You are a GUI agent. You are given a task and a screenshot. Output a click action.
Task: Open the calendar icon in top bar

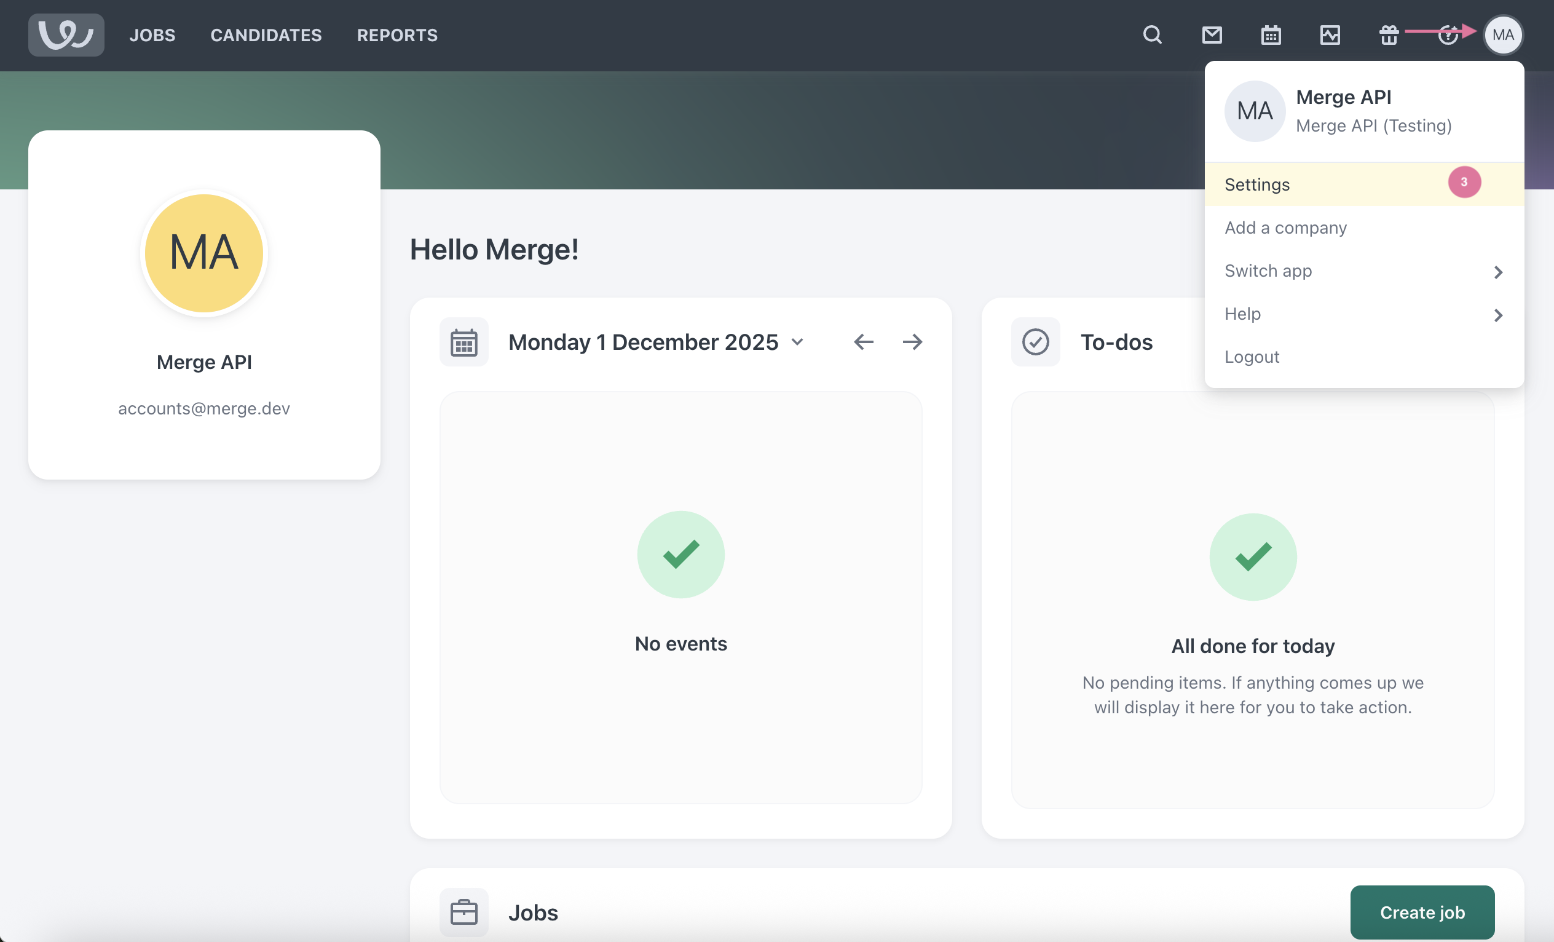coord(1271,34)
